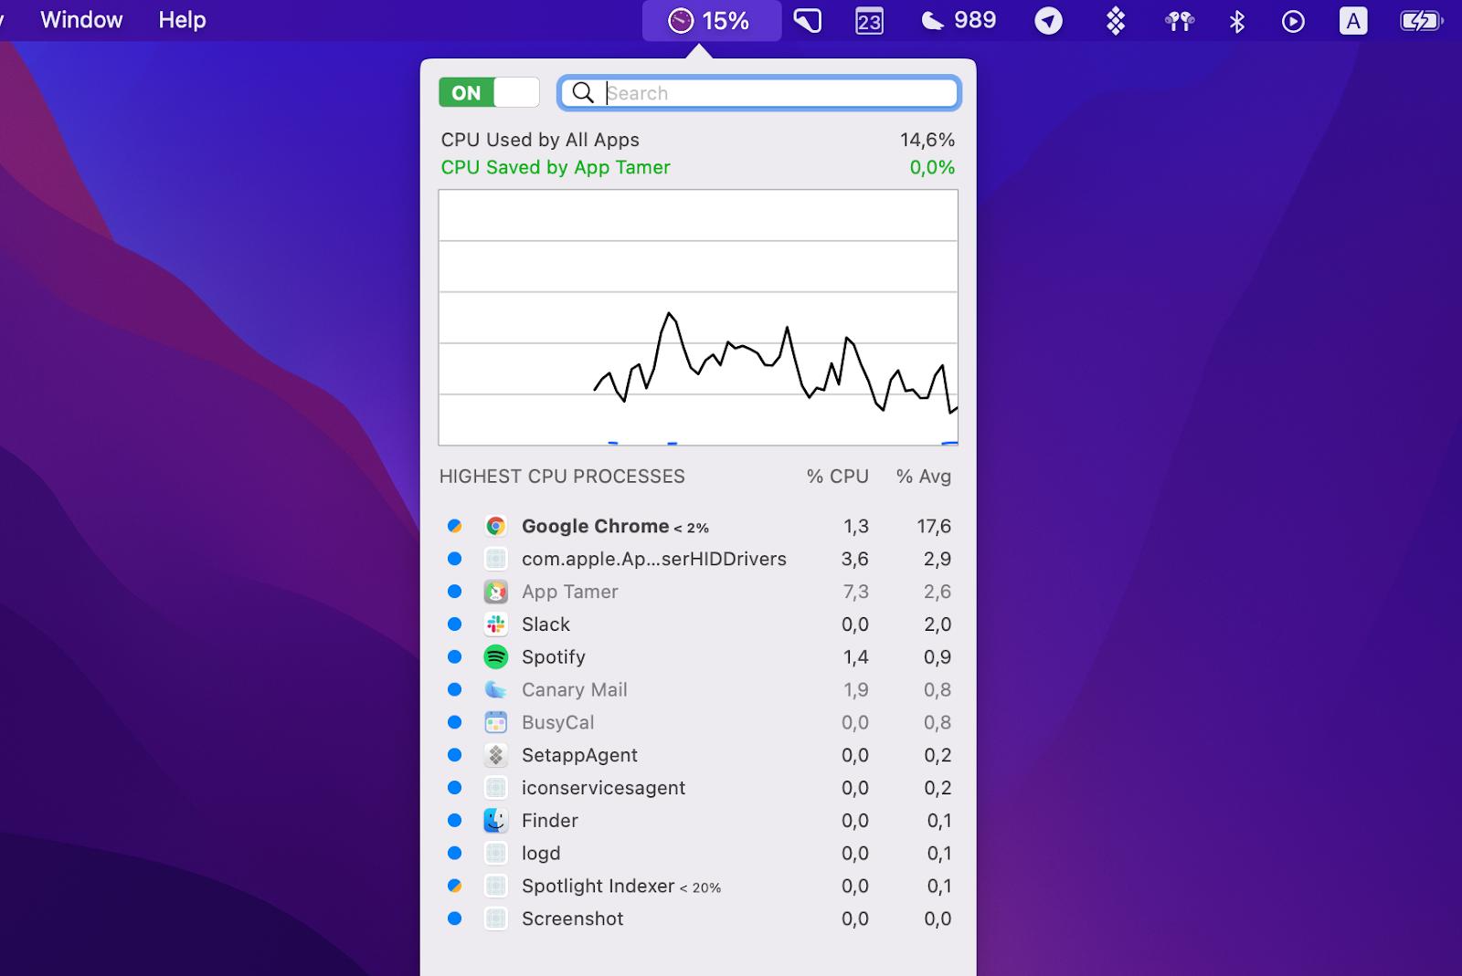Toggle the status dot for Slack
The width and height of the screenshot is (1462, 976).
point(454,624)
